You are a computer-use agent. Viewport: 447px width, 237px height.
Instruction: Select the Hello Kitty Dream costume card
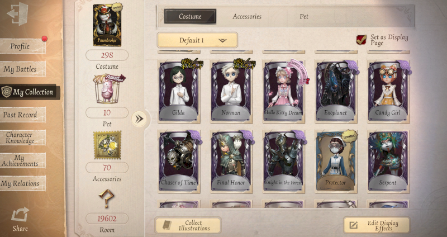click(283, 92)
